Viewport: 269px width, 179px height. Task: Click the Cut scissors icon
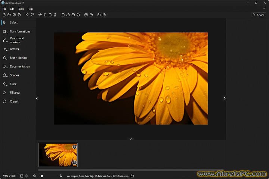[x=40, y=15]
